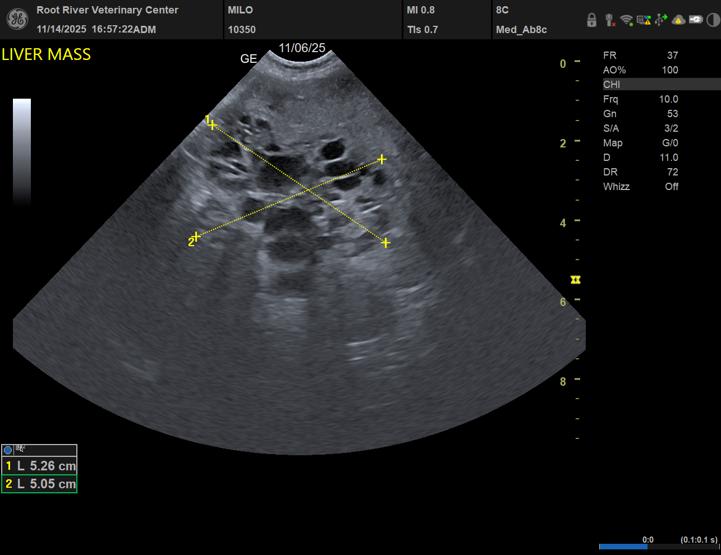721x555 pixels.
Task: Click the Whizz Off setting
Action: point(672,187)
